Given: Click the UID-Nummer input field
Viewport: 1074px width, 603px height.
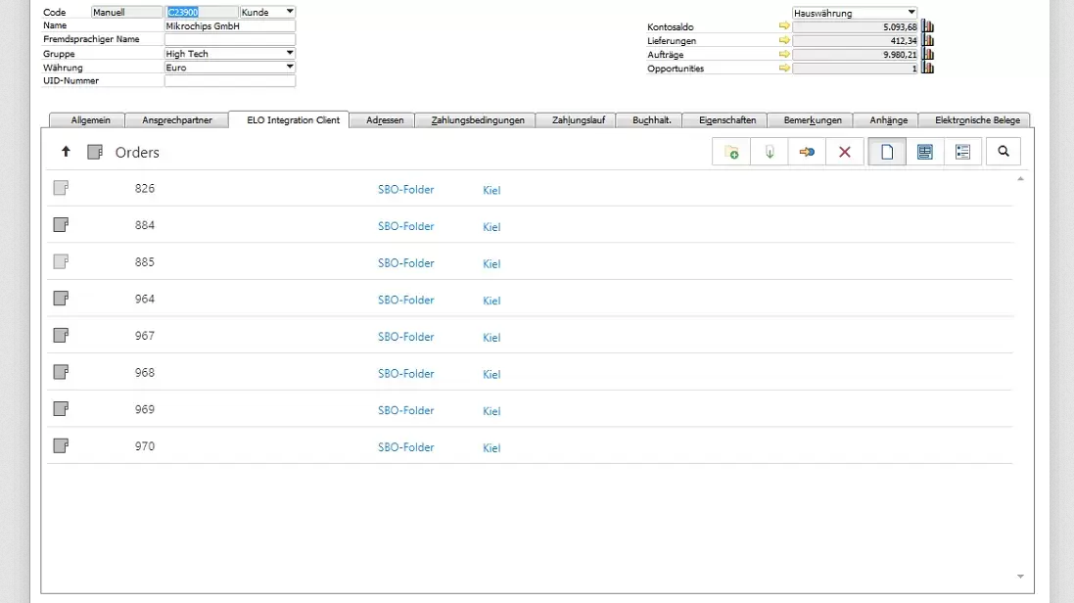Looking at the screenshot, I should coord(229,81).
